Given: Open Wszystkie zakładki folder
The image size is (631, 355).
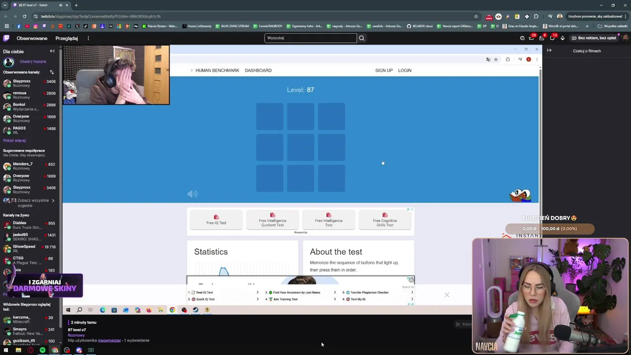Looking at the screenshot, I should [613, 26].
